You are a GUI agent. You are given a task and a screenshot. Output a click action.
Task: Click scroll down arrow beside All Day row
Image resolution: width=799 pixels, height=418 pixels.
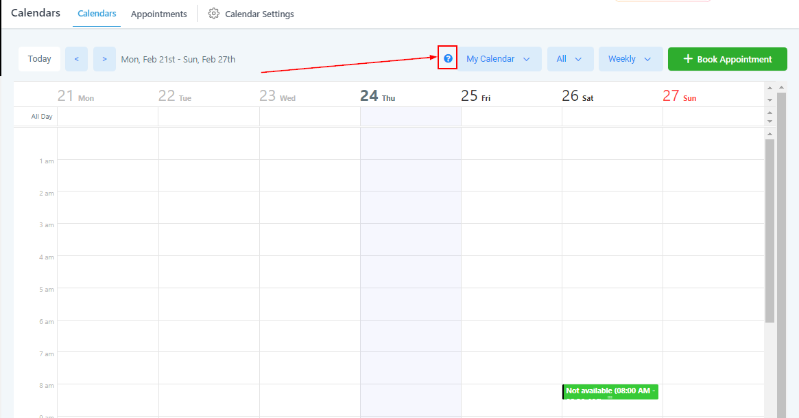click(770, 121)
